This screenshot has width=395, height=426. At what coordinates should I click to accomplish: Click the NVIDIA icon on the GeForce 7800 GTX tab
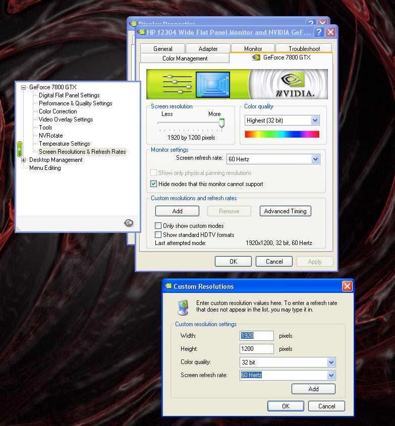pyautogui.click(x=256, y=57)
